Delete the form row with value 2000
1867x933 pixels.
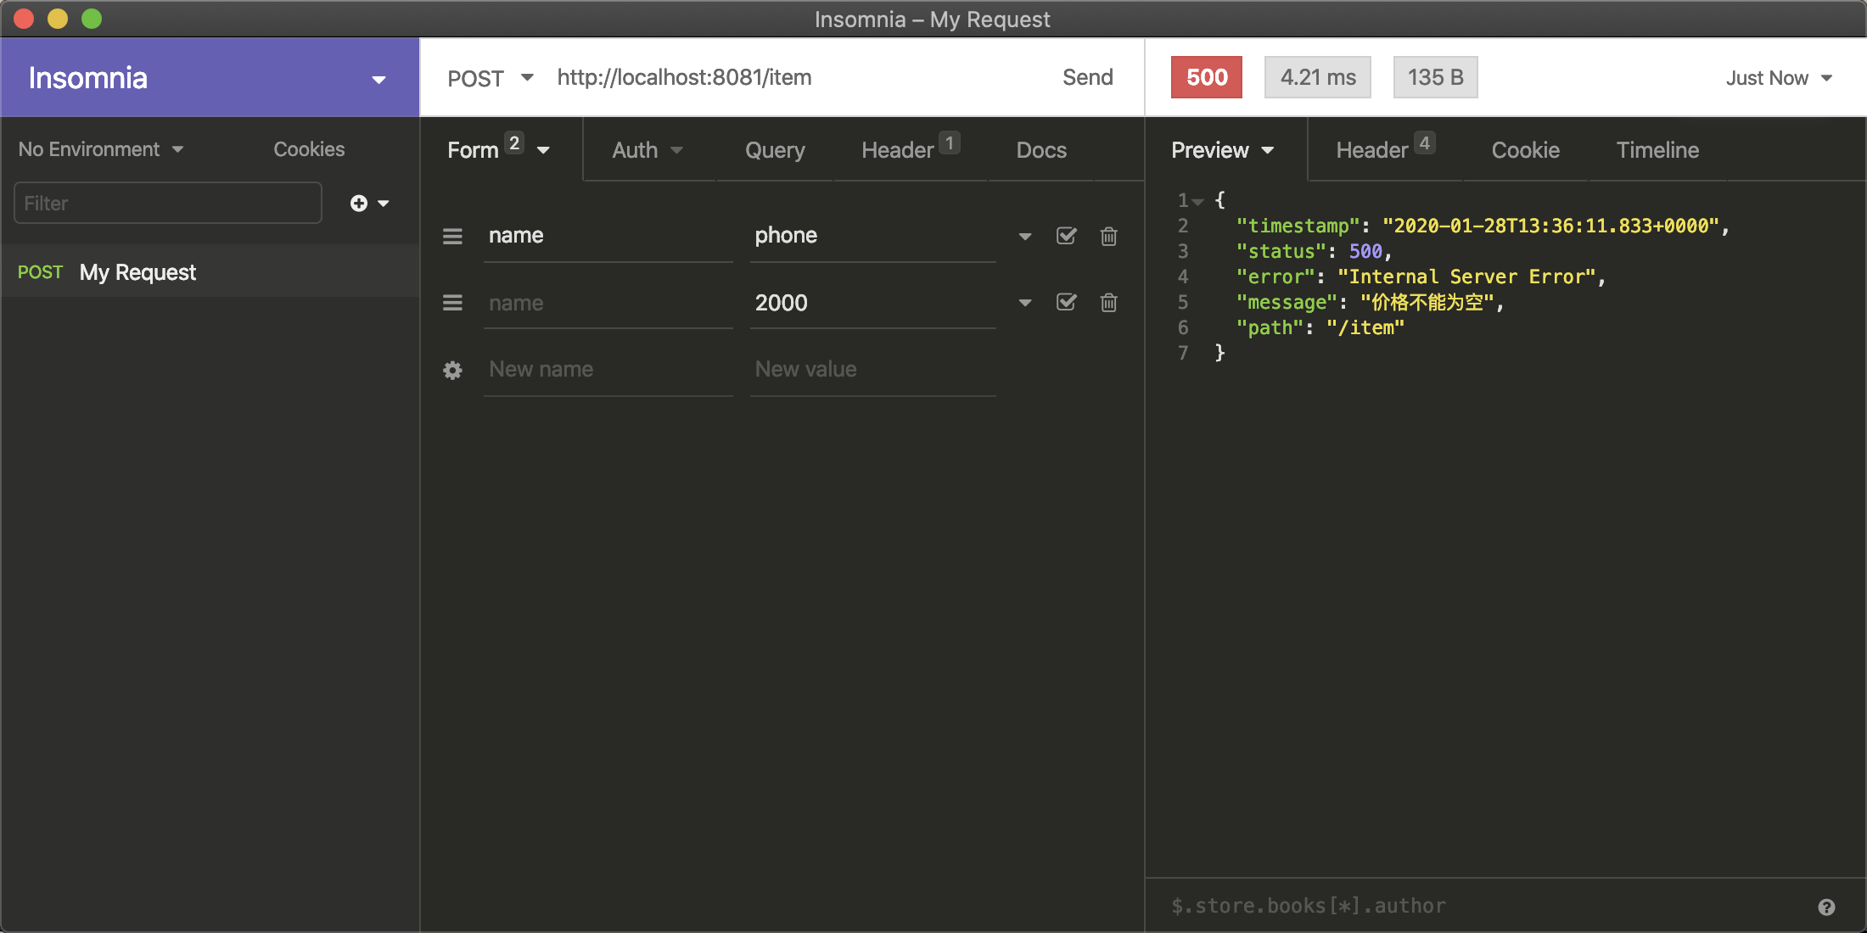(x=1108, y=303)
